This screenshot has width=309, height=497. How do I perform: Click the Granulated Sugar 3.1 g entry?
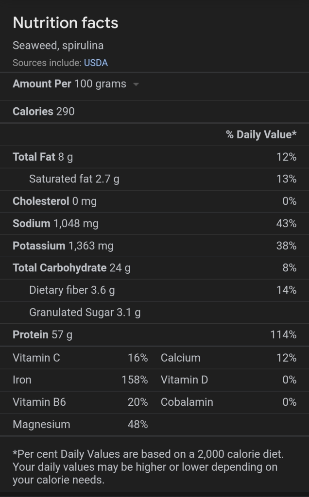pos(85,313)
